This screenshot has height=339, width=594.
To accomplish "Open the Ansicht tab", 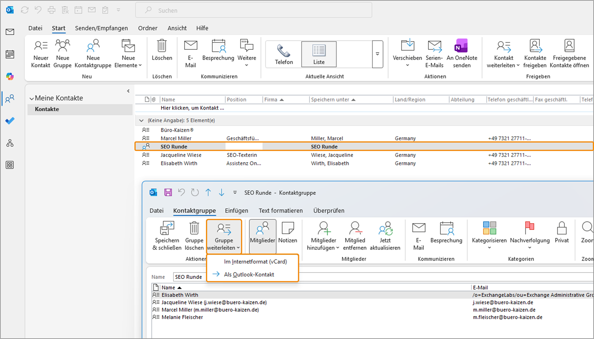I will 177,28.
